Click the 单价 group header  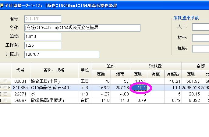pyautogui.click(x=111, y=66)
